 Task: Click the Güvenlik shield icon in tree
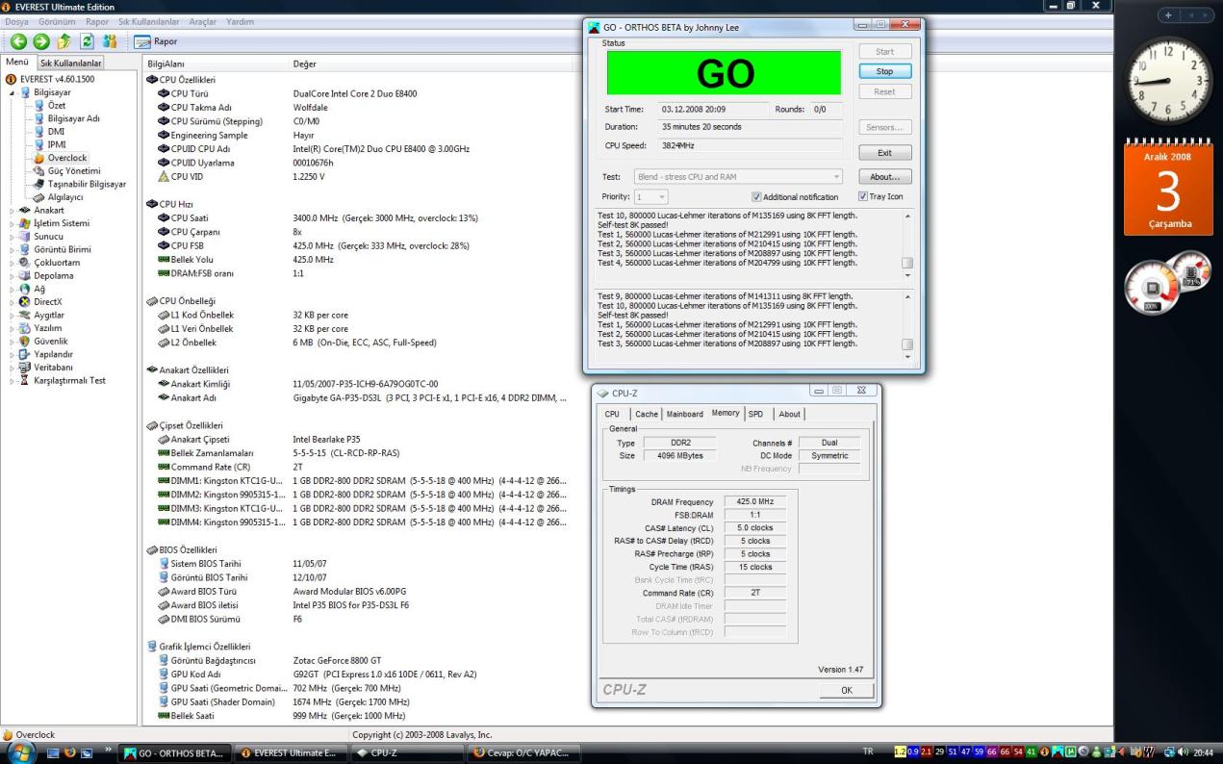[25, 341]
